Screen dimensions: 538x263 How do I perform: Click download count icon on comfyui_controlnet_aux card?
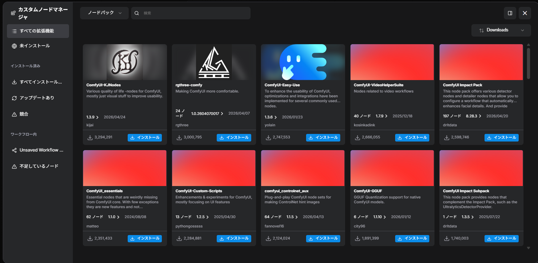coord(268,238)
